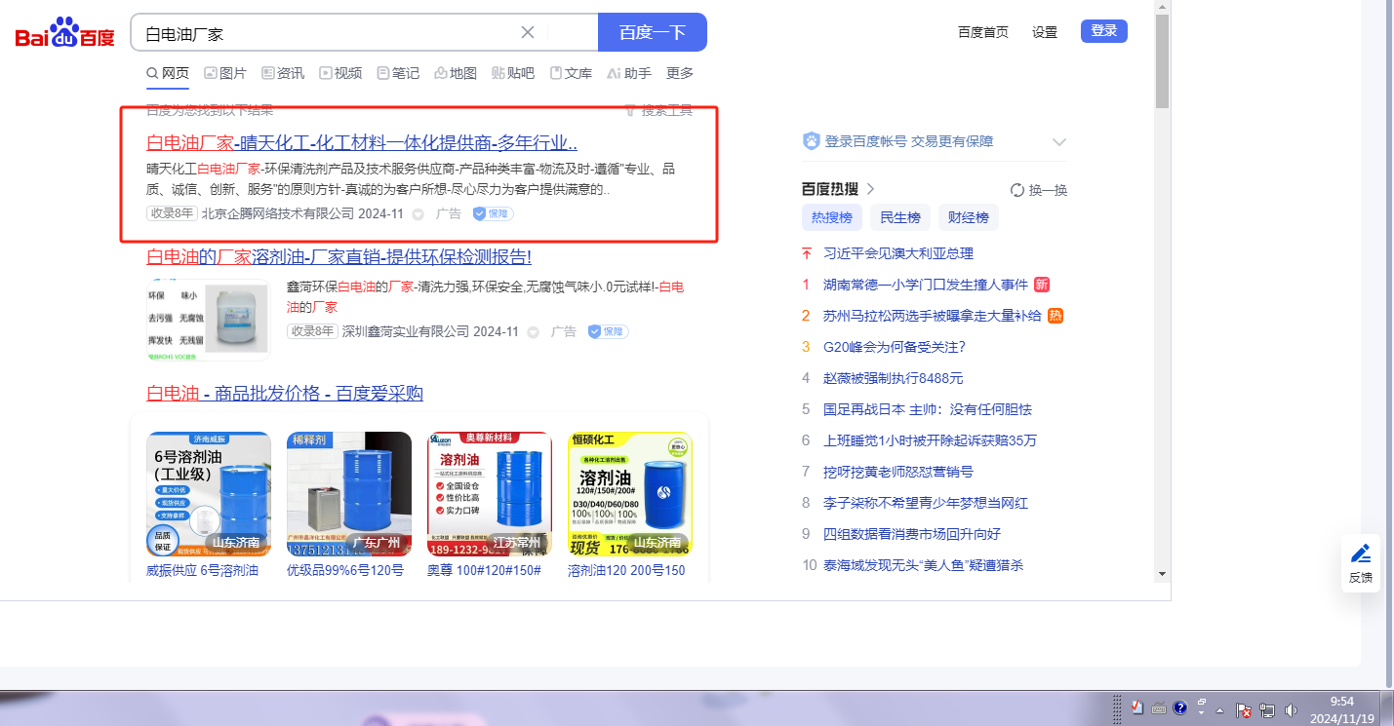This screenshot has height=726, width=1394.
Task: Click the 鑫菏 product thumbnail image
Action: pos(209,320)
